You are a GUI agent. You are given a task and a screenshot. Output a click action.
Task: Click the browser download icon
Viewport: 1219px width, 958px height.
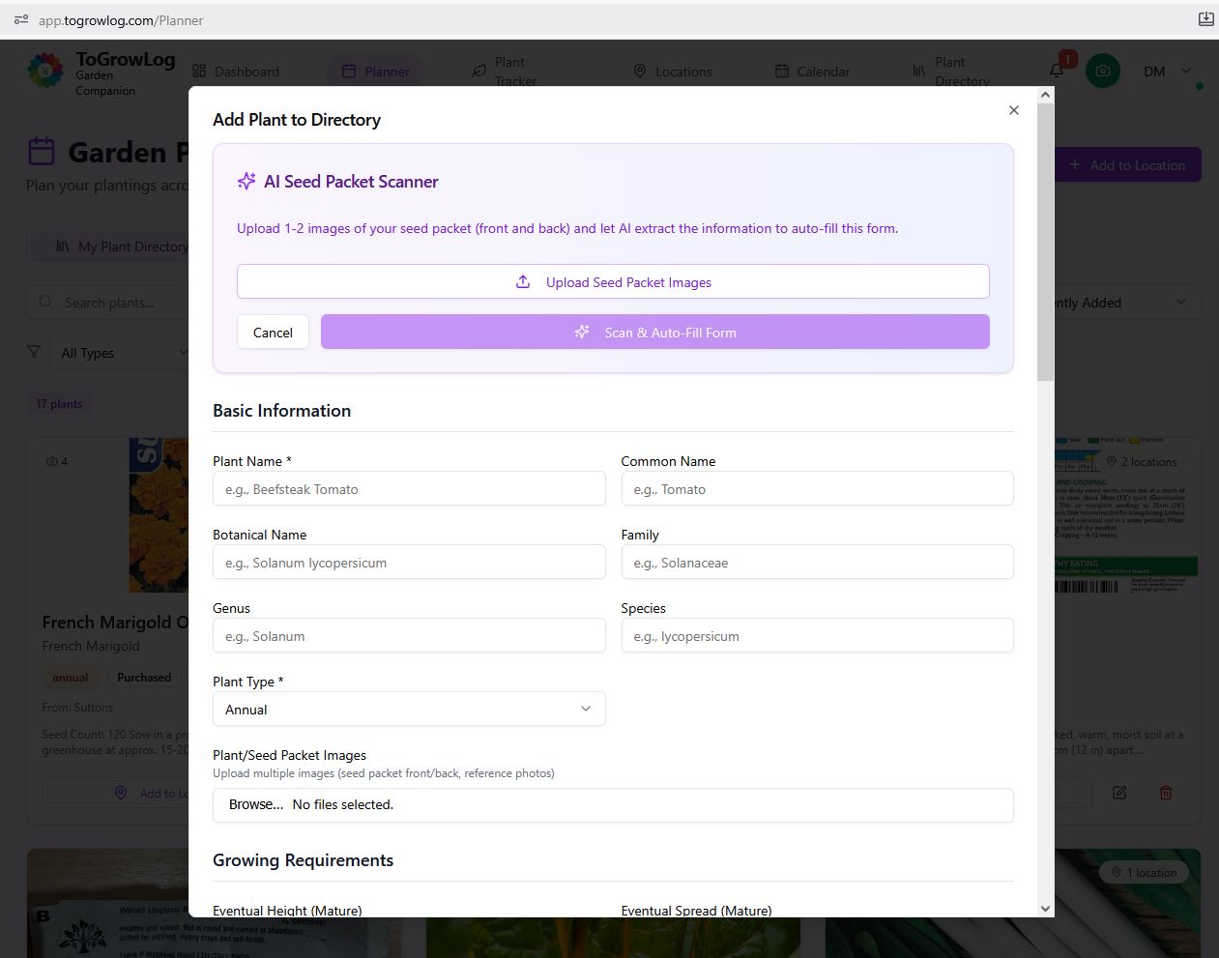[1205, 19]
